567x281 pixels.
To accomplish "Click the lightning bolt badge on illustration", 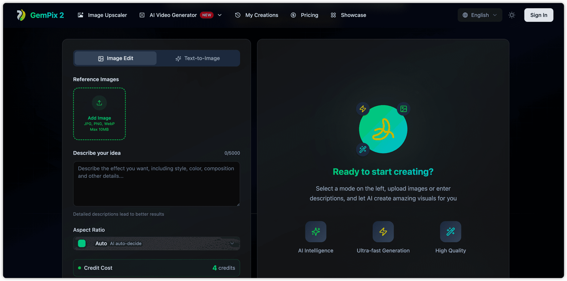I will [363, 109].
